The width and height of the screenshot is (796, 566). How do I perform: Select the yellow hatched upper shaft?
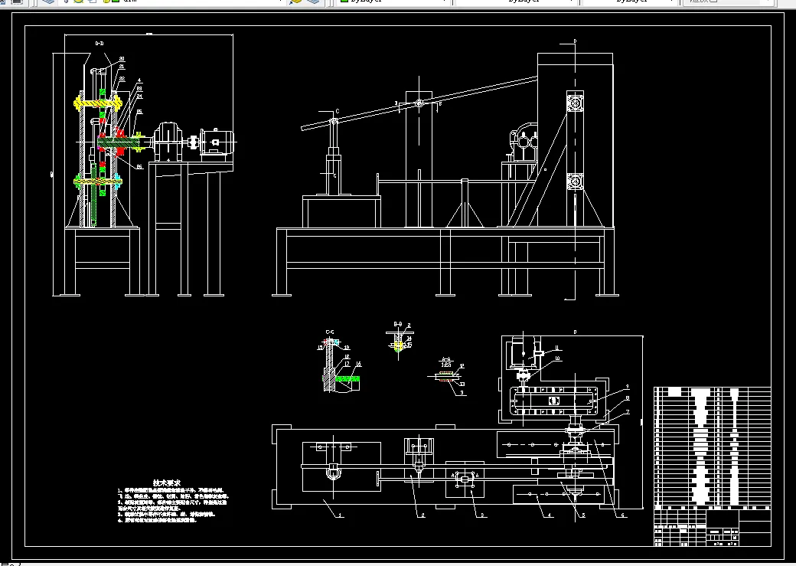click(98, 103)
